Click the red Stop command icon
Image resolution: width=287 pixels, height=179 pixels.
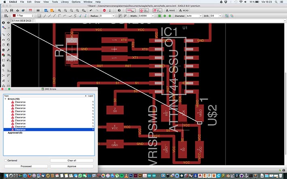(104, 11)
